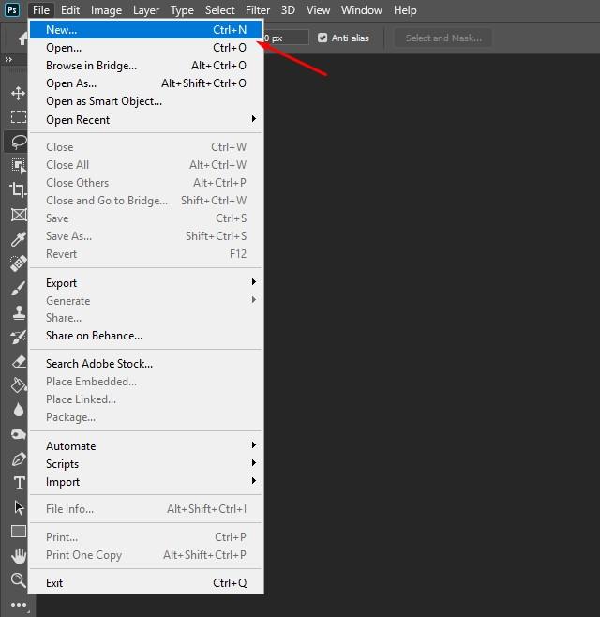Choose Browse in Bridge...

click(146, 66)
